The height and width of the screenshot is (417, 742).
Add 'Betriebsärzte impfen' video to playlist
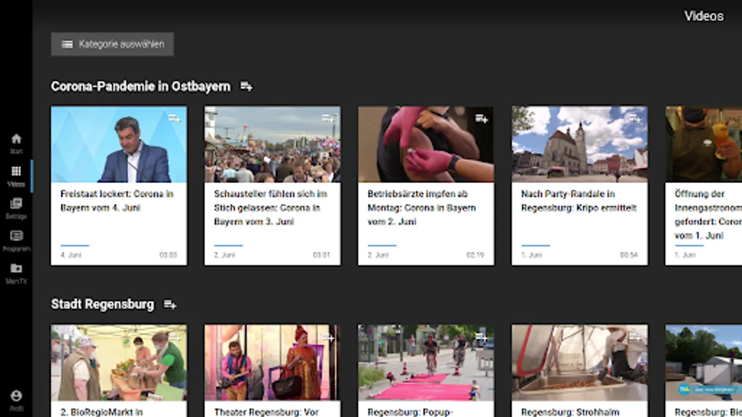click(481, 119)
